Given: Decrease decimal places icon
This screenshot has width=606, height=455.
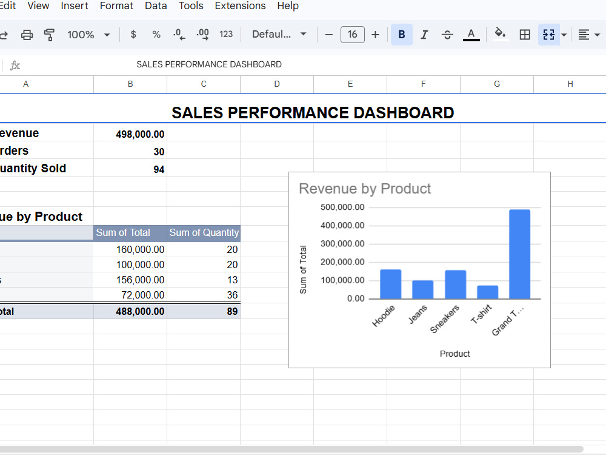Looking at the screenshot, I should (x=179, y=35).
